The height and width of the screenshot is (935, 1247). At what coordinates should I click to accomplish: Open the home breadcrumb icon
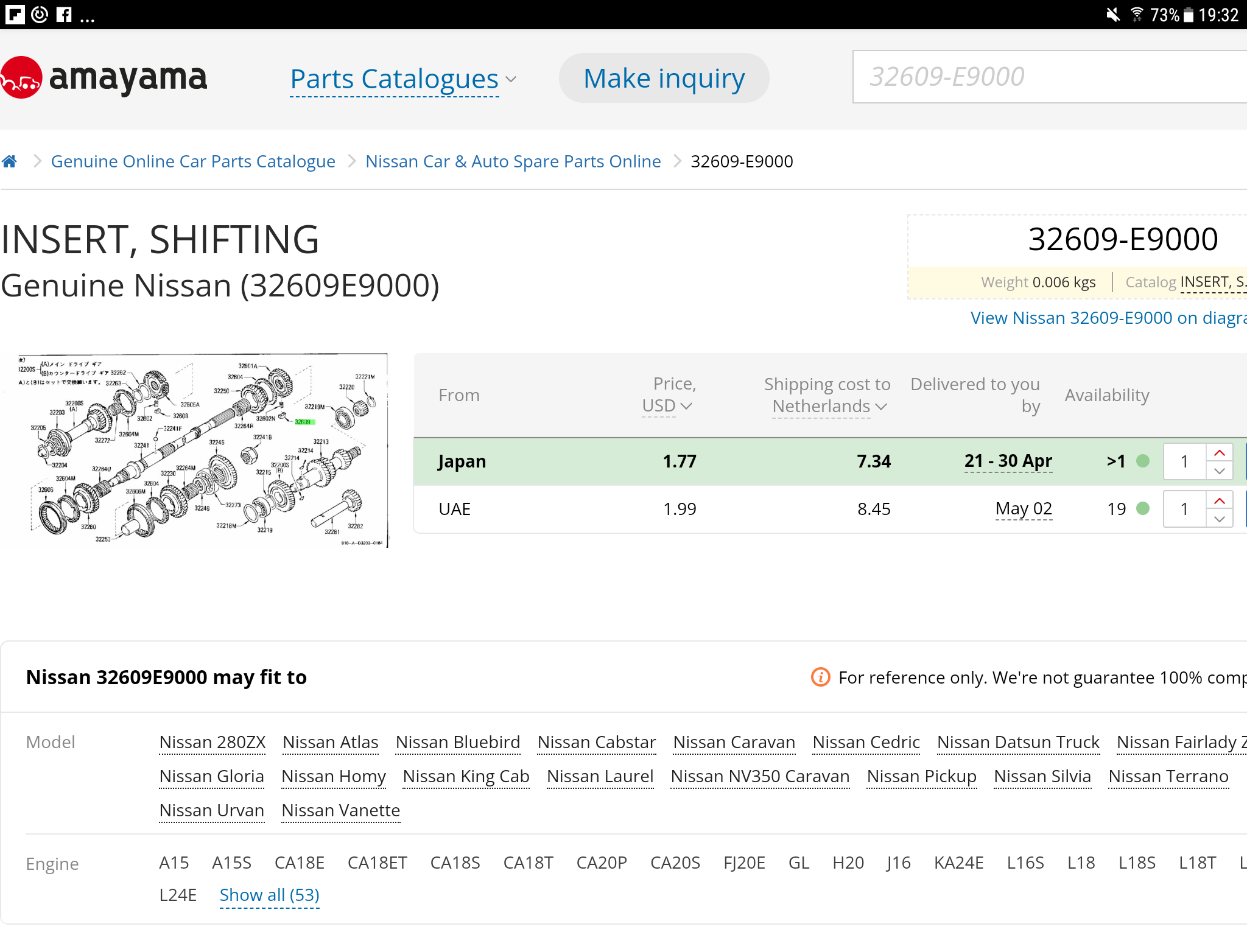[9, 161]
